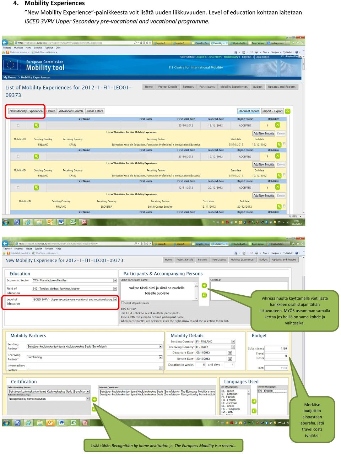
Task: Open Budget on the List of Mobility Experiences page
Action: tap(258, 87)
